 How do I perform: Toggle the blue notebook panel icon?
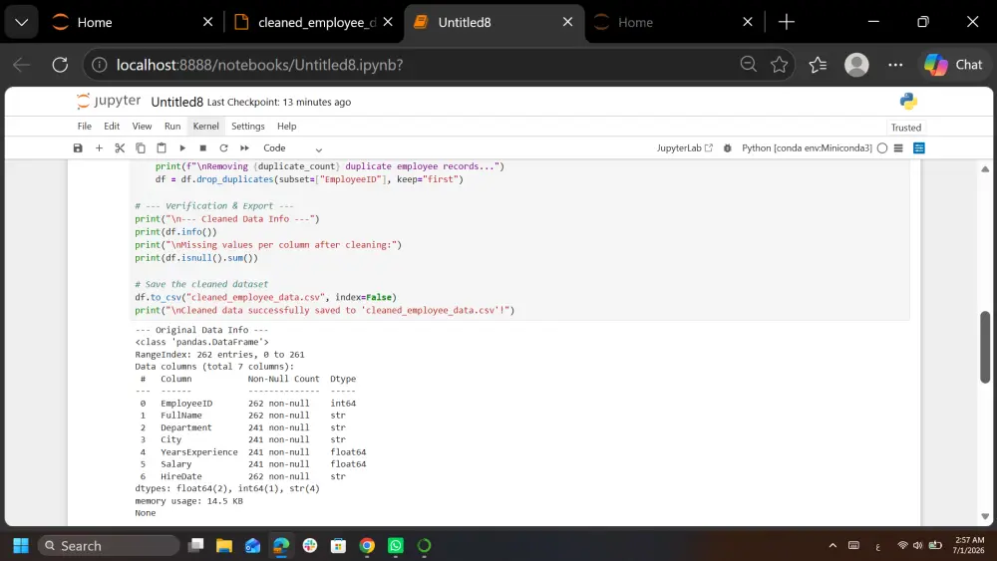coord(919,148)
